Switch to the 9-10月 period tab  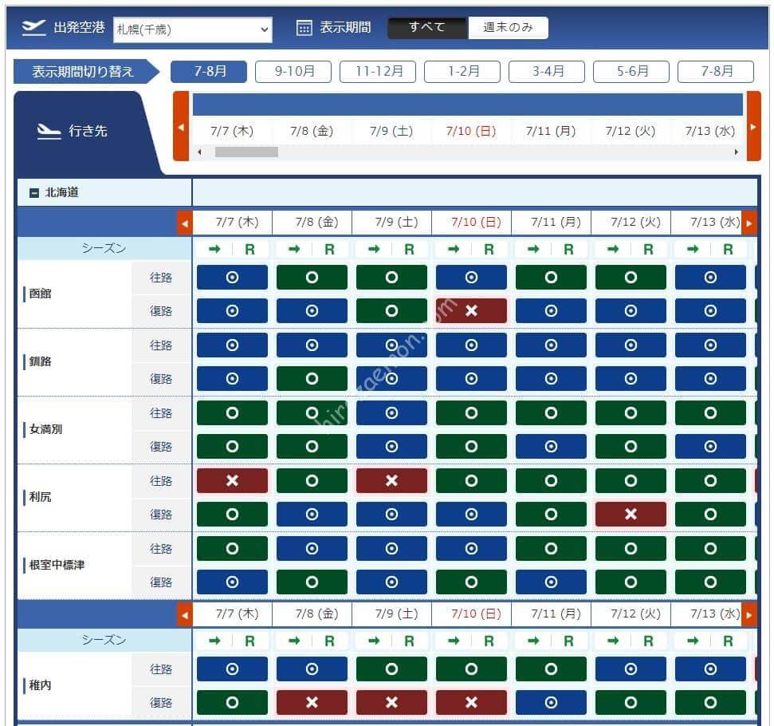coord(293,71)
